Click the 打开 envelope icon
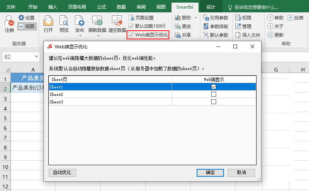This screenshot has height=191, width=309. tap(48, 21)
